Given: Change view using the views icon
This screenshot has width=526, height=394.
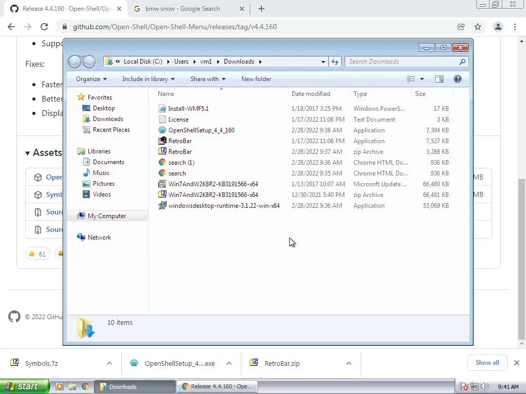Looking at the screenshot, I should click(x=410, y=79).
